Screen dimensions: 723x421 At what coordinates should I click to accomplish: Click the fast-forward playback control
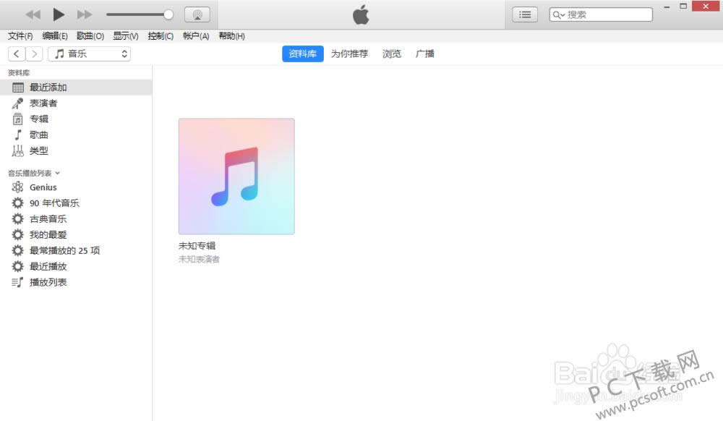coord(85,14)
